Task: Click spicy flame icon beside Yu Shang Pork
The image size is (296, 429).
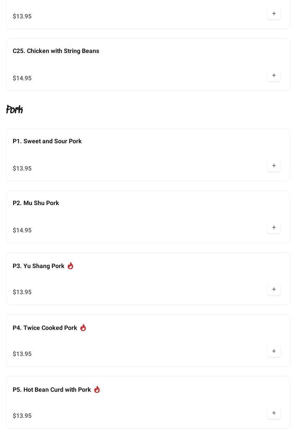Action: point(70,266)
